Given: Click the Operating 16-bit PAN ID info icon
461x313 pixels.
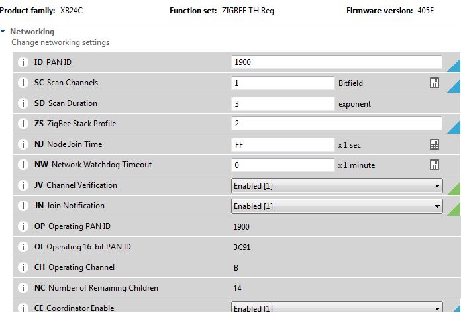Looking at the screenshot, I should point(23,247).
